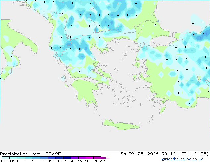Choose the 25–30 mm navy legend swatch
The width and height of the screenshot is (210, 162).
(67, 158)
